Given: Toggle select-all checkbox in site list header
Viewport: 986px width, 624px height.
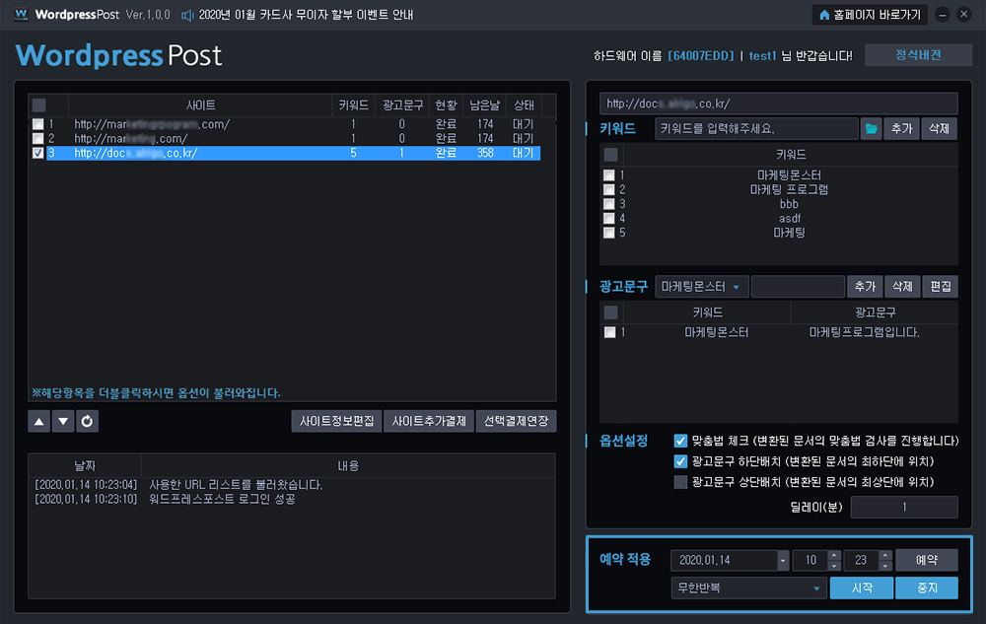Looking at the screenshot, I should coord(39,104).
